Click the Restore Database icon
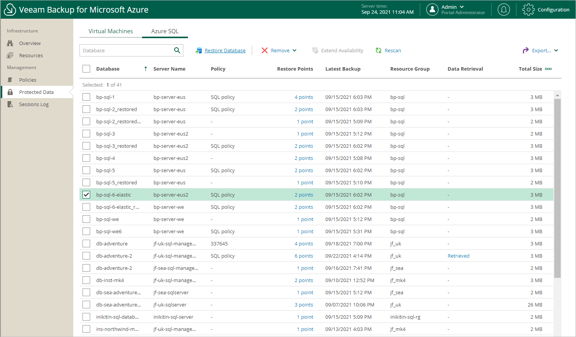The image size is (576, 337). (x=199, y=50)
